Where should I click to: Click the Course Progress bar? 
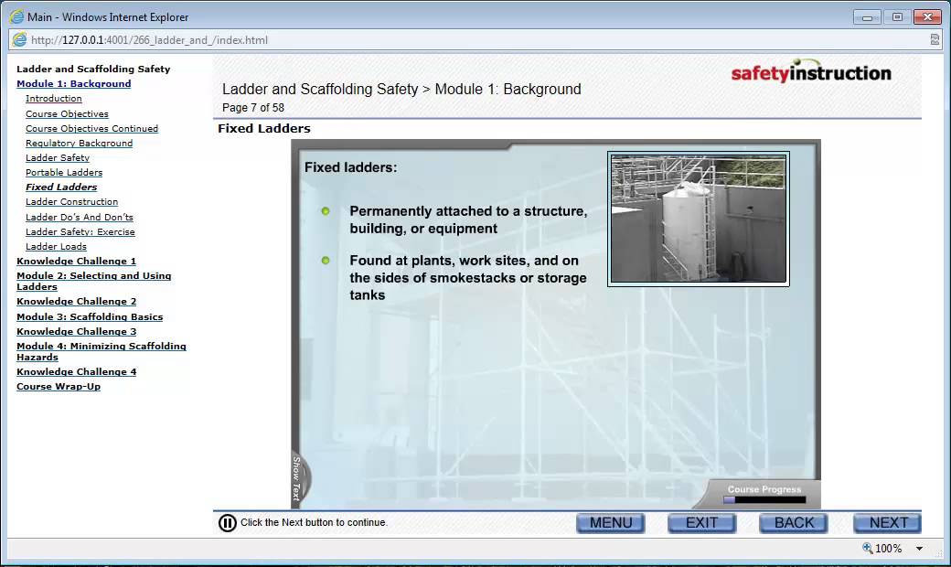click(764, 500)
